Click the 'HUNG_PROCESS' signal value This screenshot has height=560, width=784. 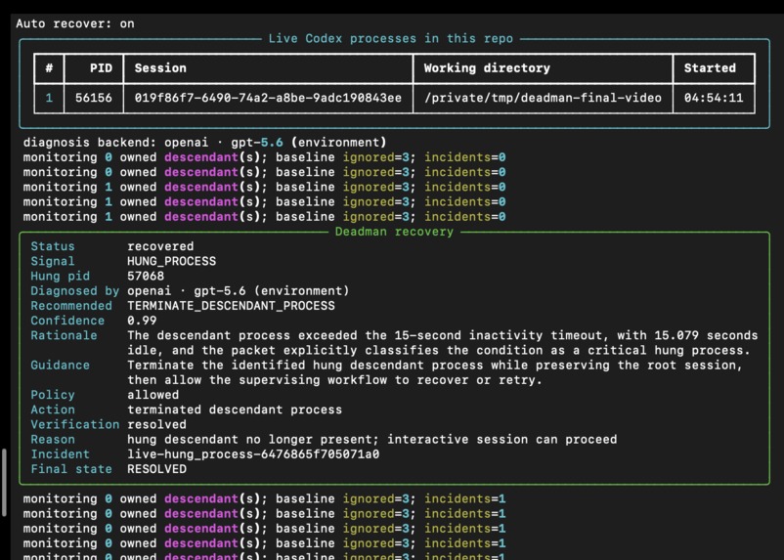(x=171, y=261)
